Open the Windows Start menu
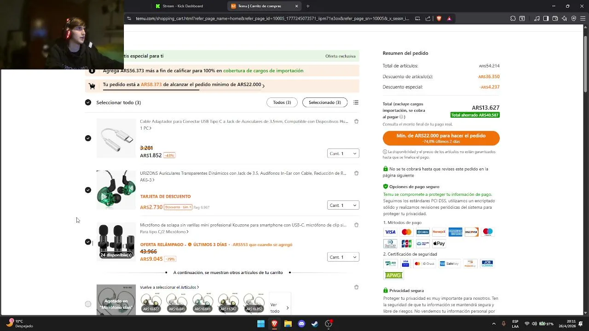589x331 pixels. click(261, 324)
